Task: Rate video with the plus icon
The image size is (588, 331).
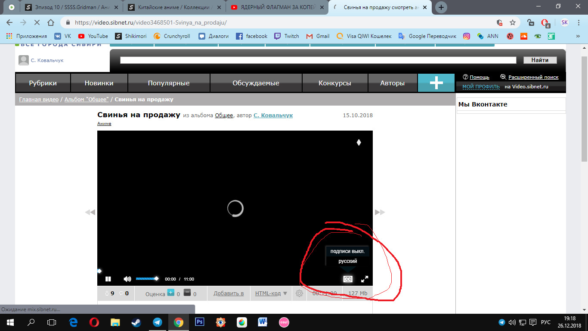Action: 170,293
